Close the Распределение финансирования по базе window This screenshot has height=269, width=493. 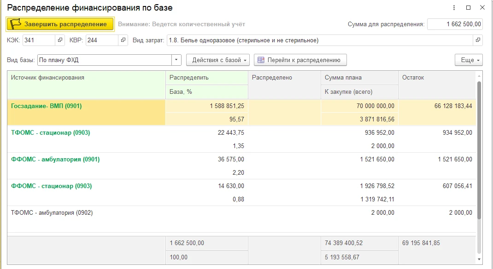(x=482, y=7)
